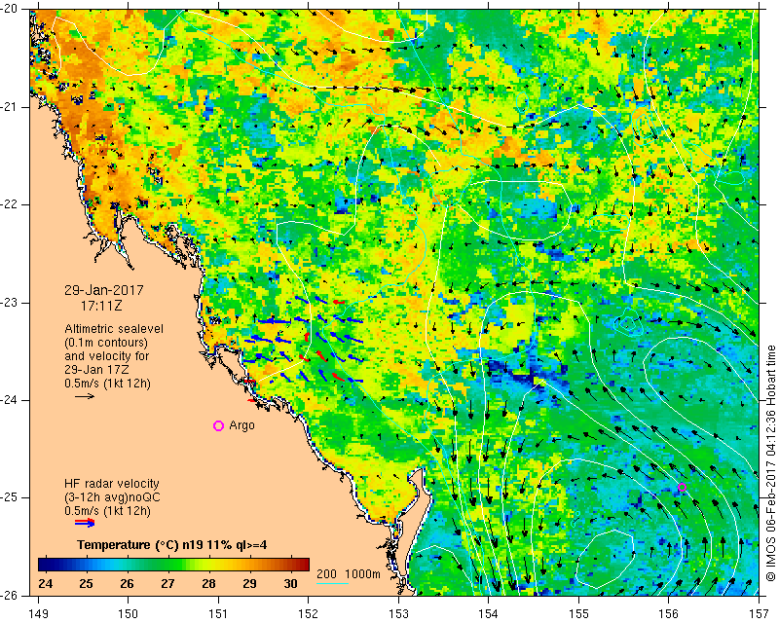
Task: Click the 'Altimetric sealevel' label
Action: [114, 329]
